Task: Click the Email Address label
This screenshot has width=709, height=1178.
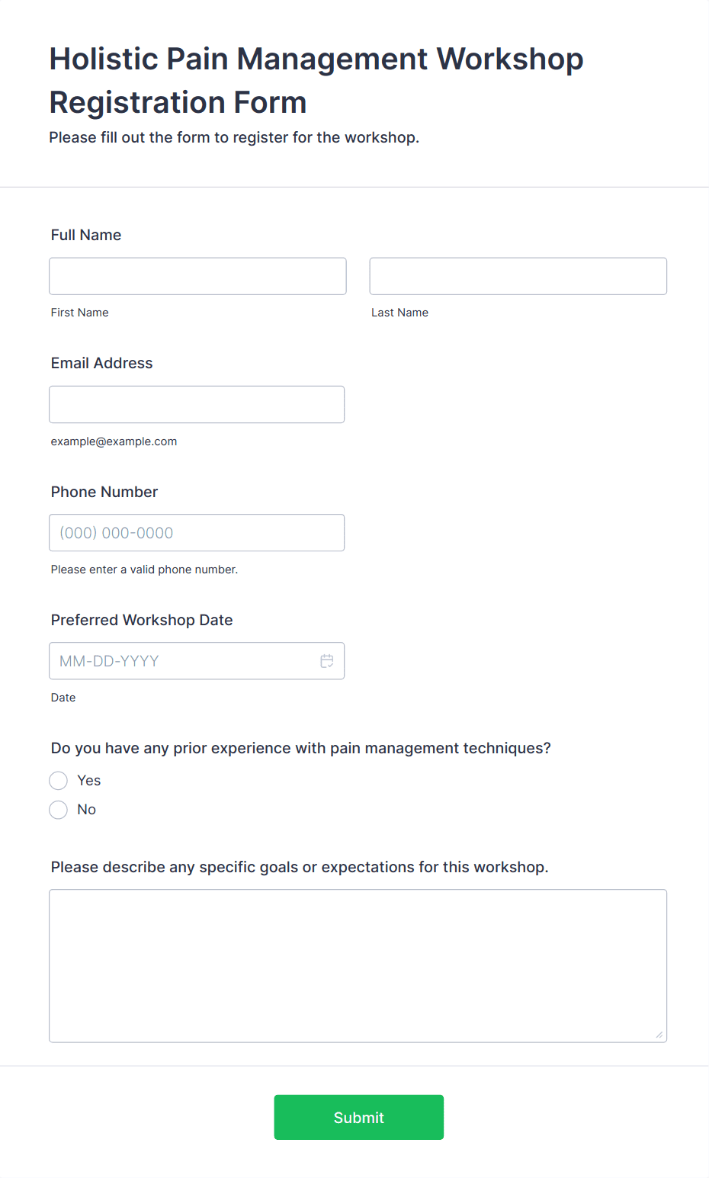Action: (102, 363)
